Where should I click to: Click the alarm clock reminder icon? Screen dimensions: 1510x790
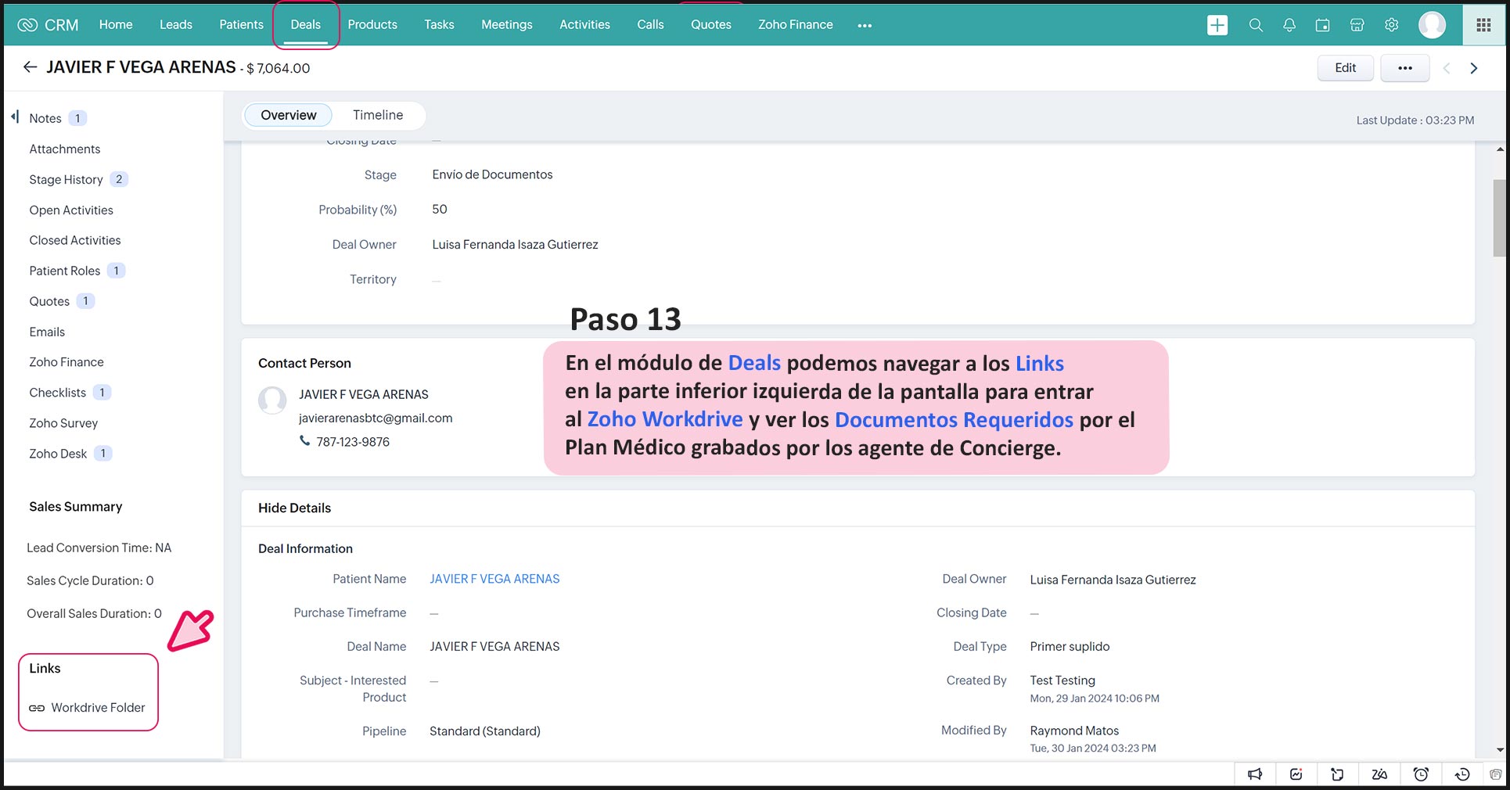click(x=1421, y=774)
